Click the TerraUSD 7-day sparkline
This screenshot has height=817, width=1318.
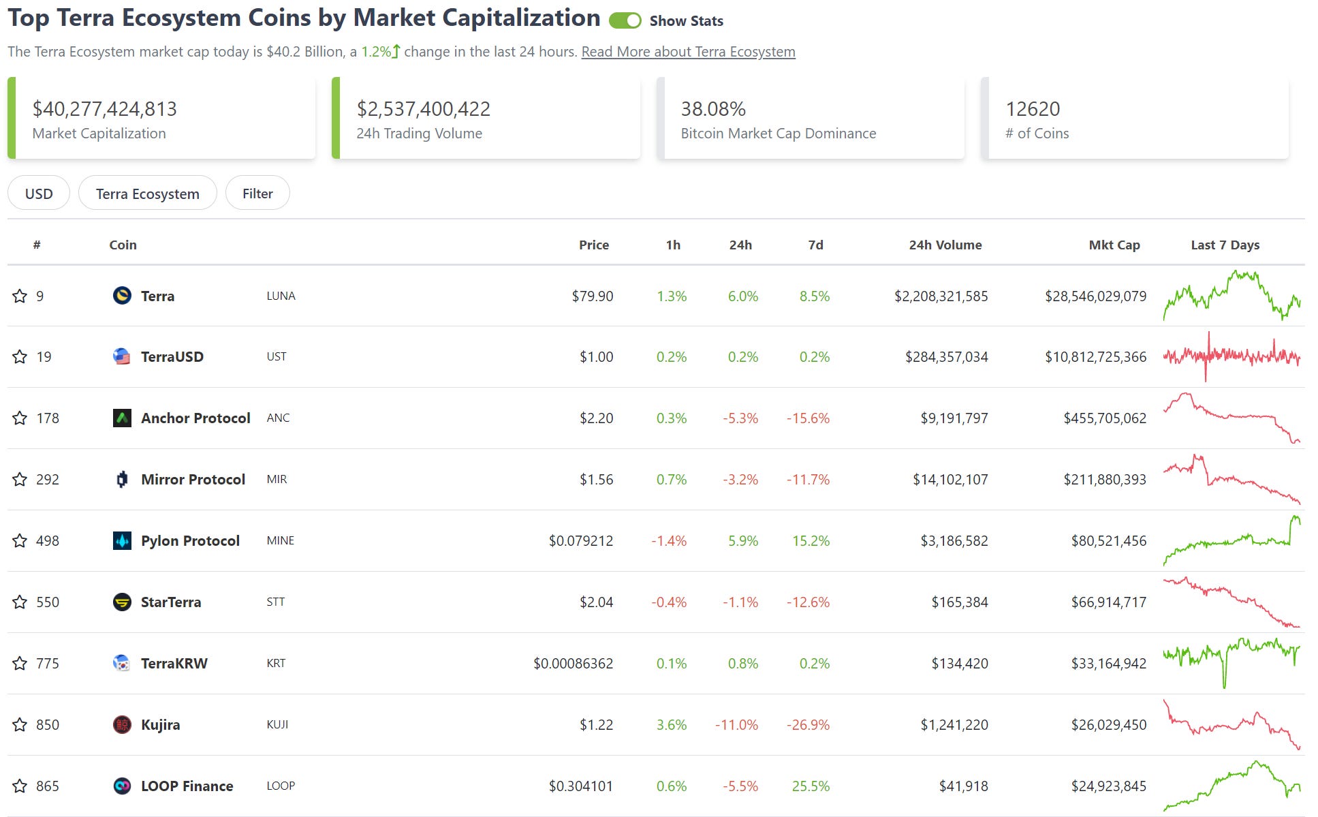point(1231,356)
